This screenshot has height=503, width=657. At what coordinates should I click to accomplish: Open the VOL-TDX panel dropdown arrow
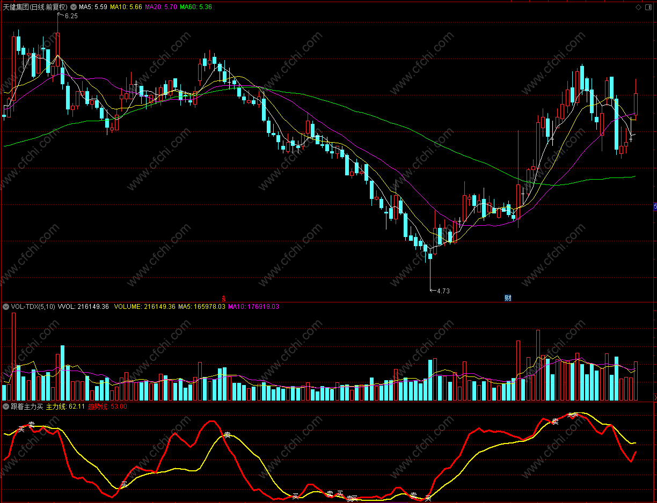click(x=6, y=307)
